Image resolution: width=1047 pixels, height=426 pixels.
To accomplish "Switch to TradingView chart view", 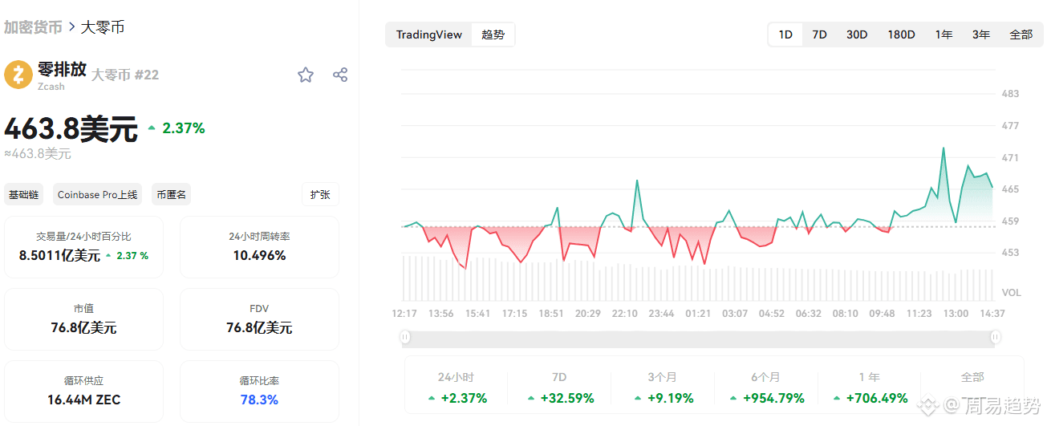I will pos(429,34).
